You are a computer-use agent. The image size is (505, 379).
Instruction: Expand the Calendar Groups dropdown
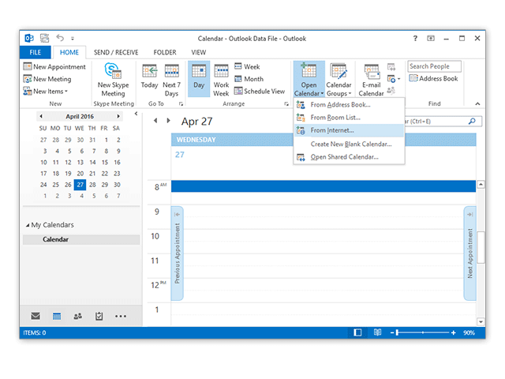pyautogui.click(x=339, y=79)
